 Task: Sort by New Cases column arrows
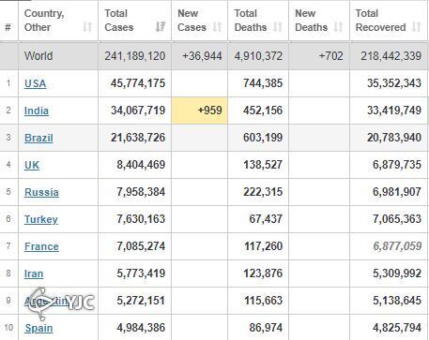pos(217,27)
